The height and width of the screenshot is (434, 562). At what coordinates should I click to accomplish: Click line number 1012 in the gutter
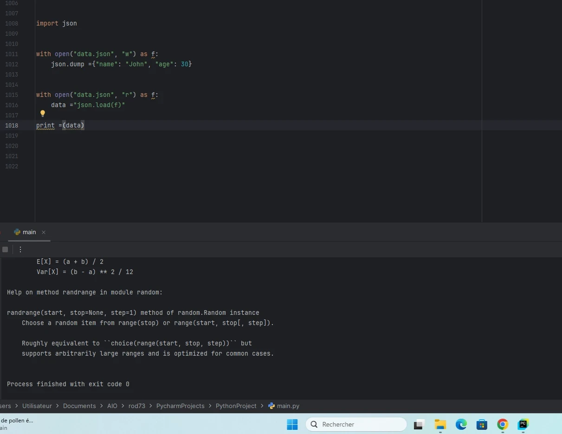click(12, 64)
